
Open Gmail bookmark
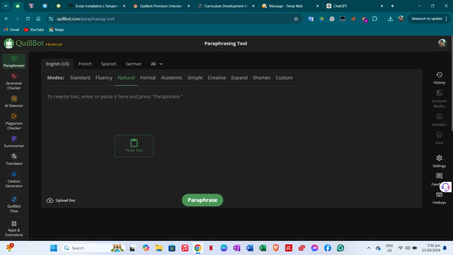pyautogui.click(x=11, y=30)
